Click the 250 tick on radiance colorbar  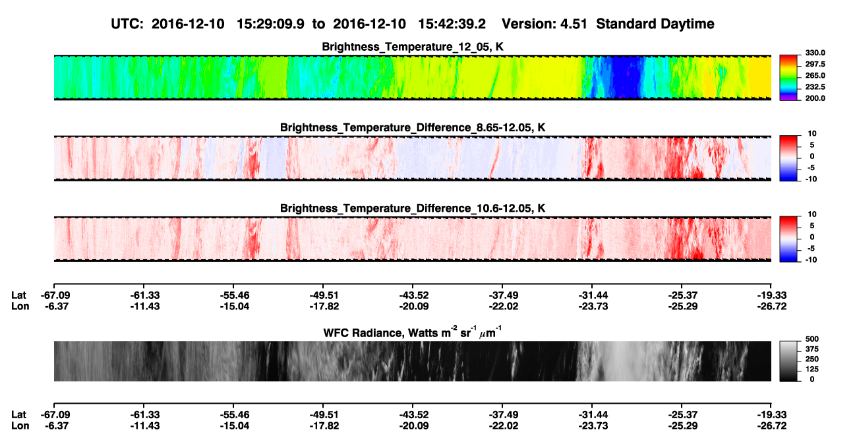pyautogui.click(x=812, y=359)
